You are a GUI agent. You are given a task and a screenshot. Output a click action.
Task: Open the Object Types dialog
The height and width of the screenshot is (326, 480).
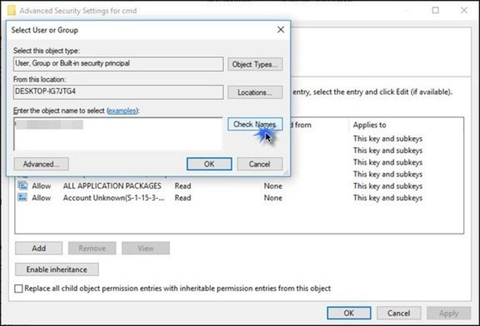click(255, 64)
